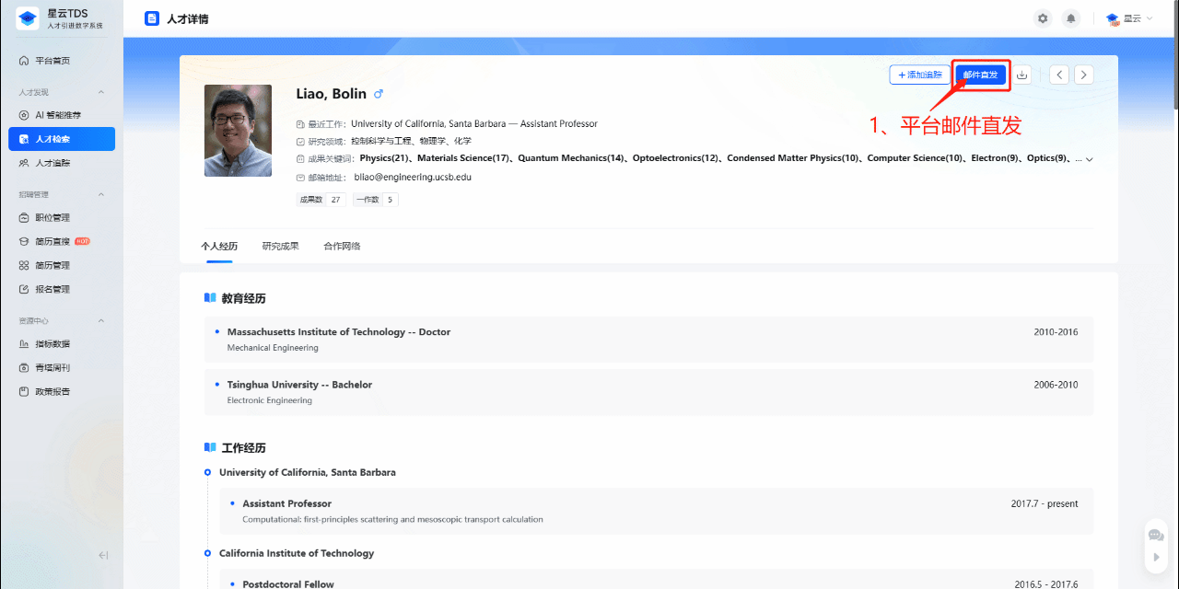Viewport: 1179px width, 589px height.
Task: Go to the previous talent profile arrow
Action: pyautogui.click(x=1059, y=75)
